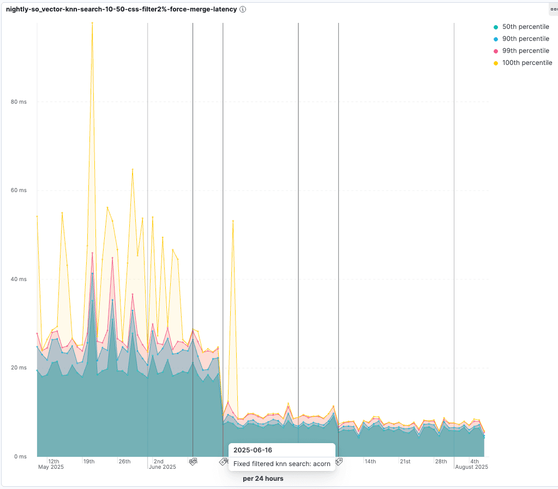Viewport: 558px width, 489px height.
Task: Click the yellow 100th percentile legend dot
Action: tap(495, 63)
